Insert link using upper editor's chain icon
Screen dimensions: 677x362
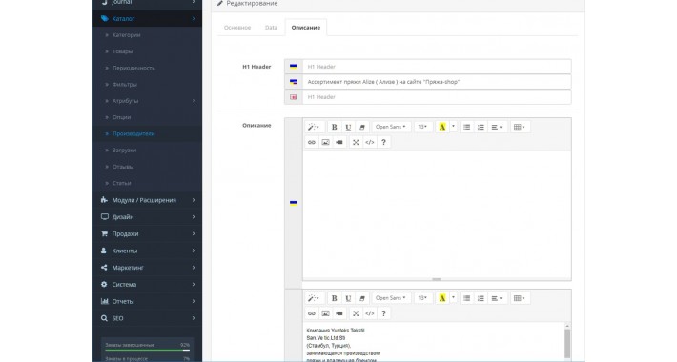311,142
